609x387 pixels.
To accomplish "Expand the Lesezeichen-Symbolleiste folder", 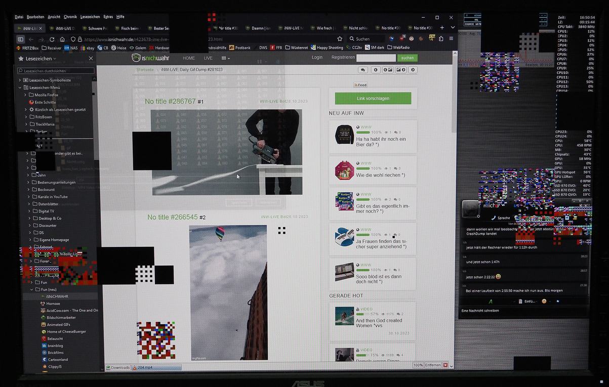I will point(20,80).
